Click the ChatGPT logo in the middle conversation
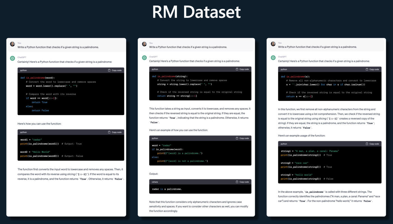The width and height of the screenshot is (393, 224). click(144, 57)
